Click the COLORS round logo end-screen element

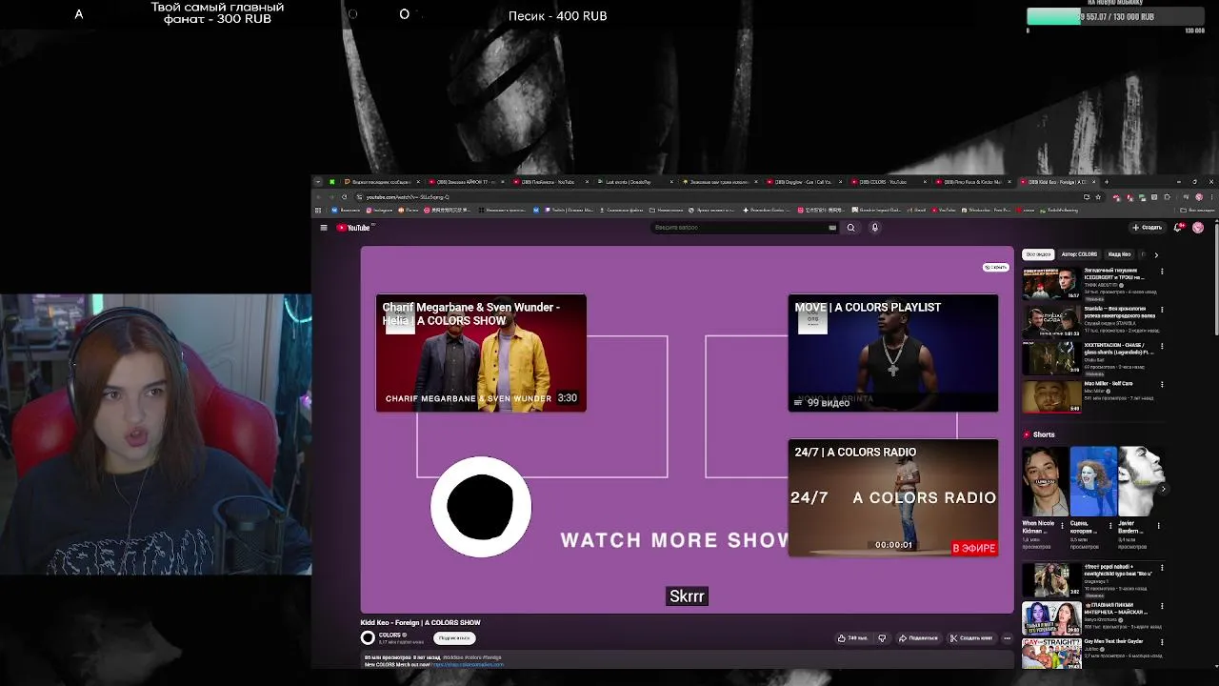pos(481,507)
